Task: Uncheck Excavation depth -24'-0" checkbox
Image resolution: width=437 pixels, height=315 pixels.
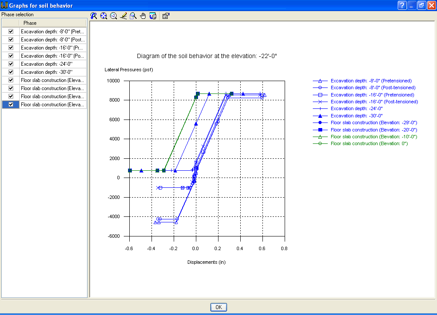Action: [11, 64]
